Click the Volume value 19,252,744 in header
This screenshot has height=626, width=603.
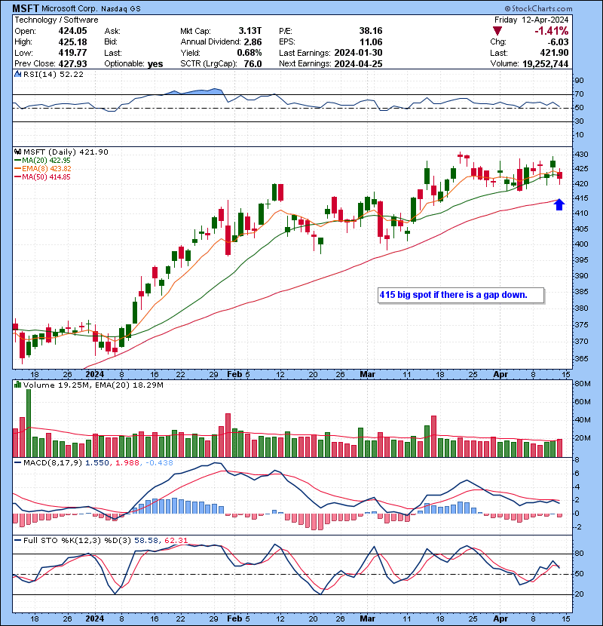[x=545, y=63]
